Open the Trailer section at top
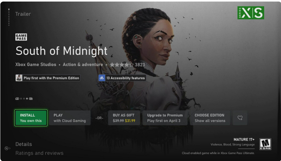This screenshot has height=161, width=281. point(23,14)
